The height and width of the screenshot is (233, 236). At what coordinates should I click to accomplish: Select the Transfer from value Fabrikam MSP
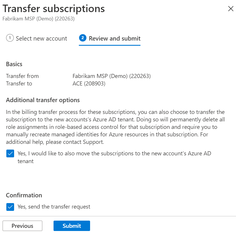[112, 76]
